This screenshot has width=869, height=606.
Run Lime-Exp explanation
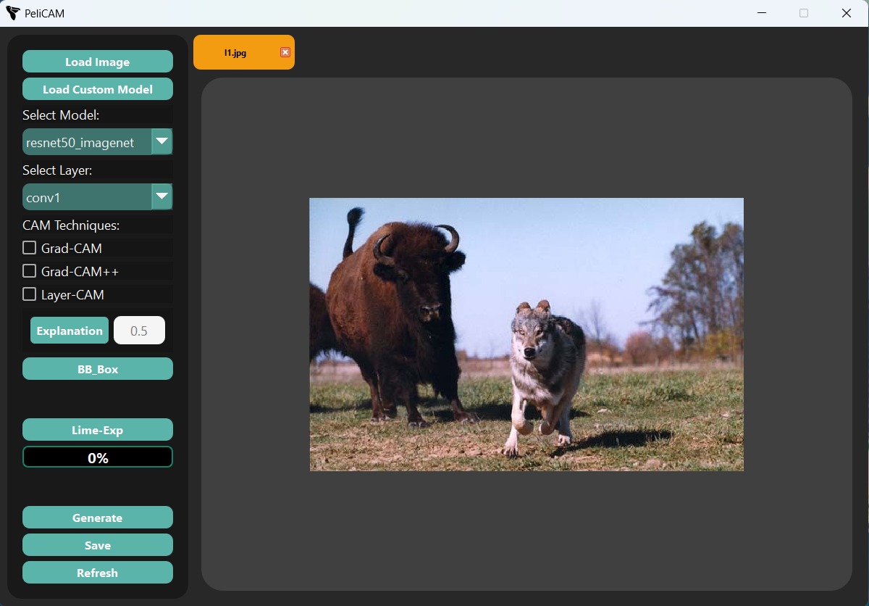coord(97,429)
